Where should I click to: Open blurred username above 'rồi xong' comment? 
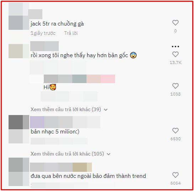[44, 46]
